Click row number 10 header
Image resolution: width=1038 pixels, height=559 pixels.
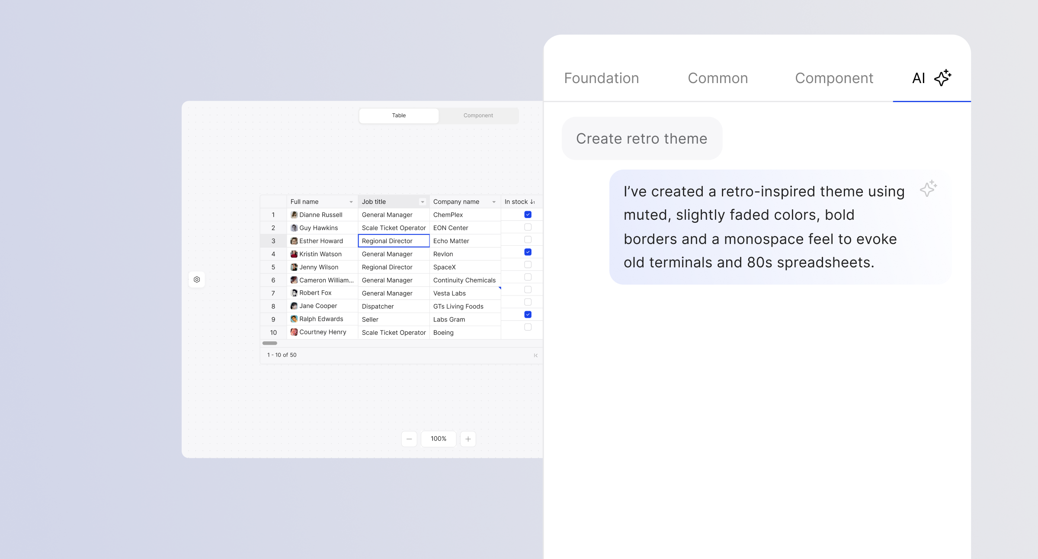273,332
